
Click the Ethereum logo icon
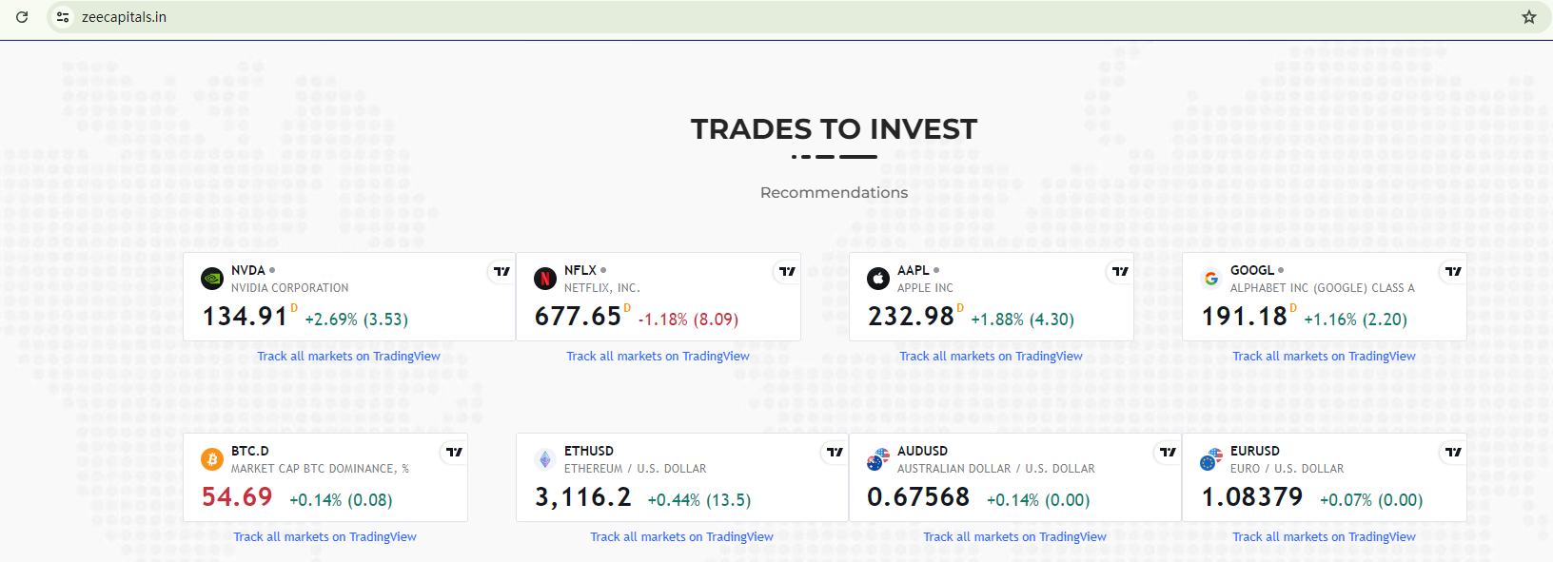click(x=545, y=459)
